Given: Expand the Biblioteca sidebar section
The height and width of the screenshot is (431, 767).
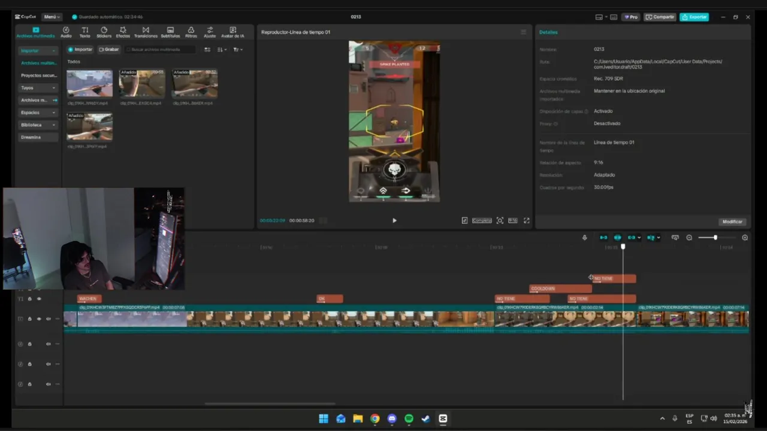Looking at the screenshot, I should (38, 125).
